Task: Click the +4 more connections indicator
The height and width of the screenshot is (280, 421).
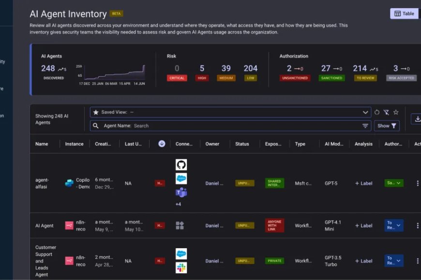Action: (x=178, y=204)
